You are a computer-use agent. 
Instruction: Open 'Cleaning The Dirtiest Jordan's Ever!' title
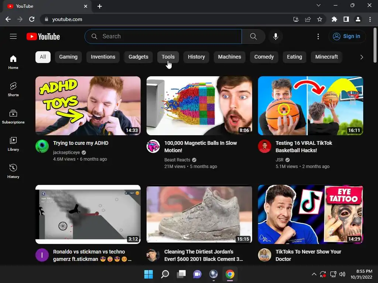204,255
